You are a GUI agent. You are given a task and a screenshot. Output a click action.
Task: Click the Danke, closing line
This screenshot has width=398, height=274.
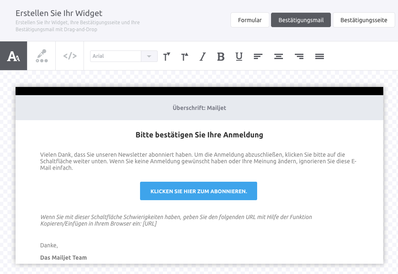point(49,245)
